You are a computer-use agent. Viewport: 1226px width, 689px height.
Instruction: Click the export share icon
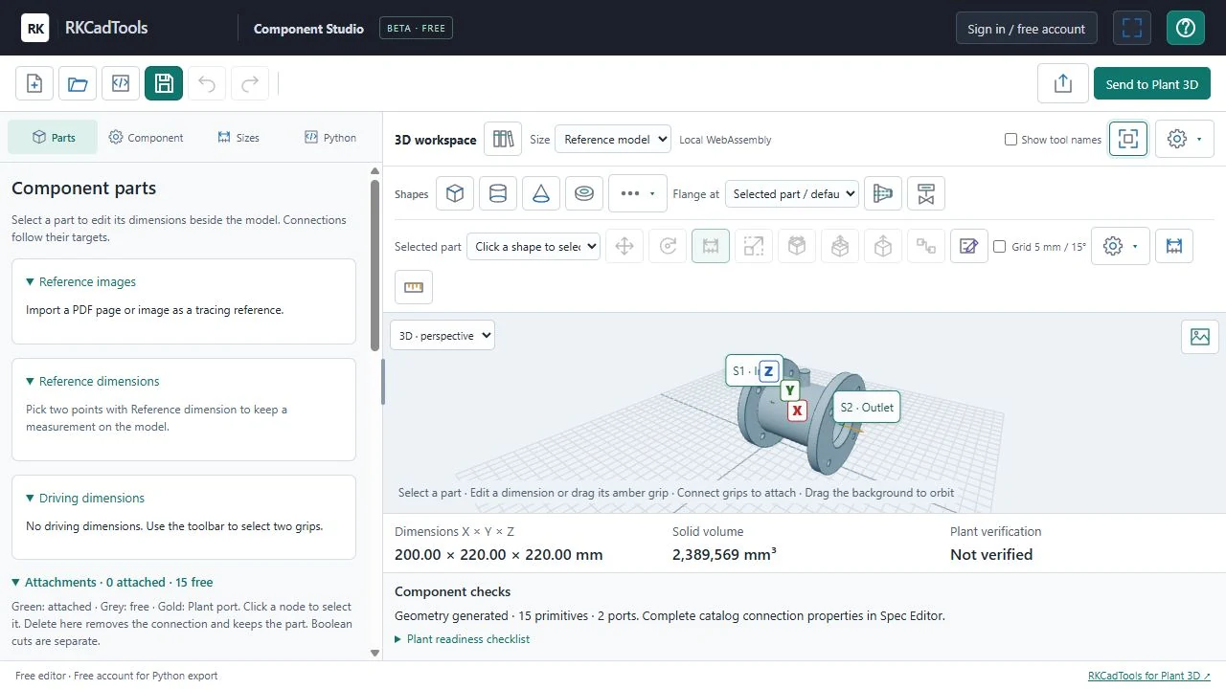tap(1063, 83)
